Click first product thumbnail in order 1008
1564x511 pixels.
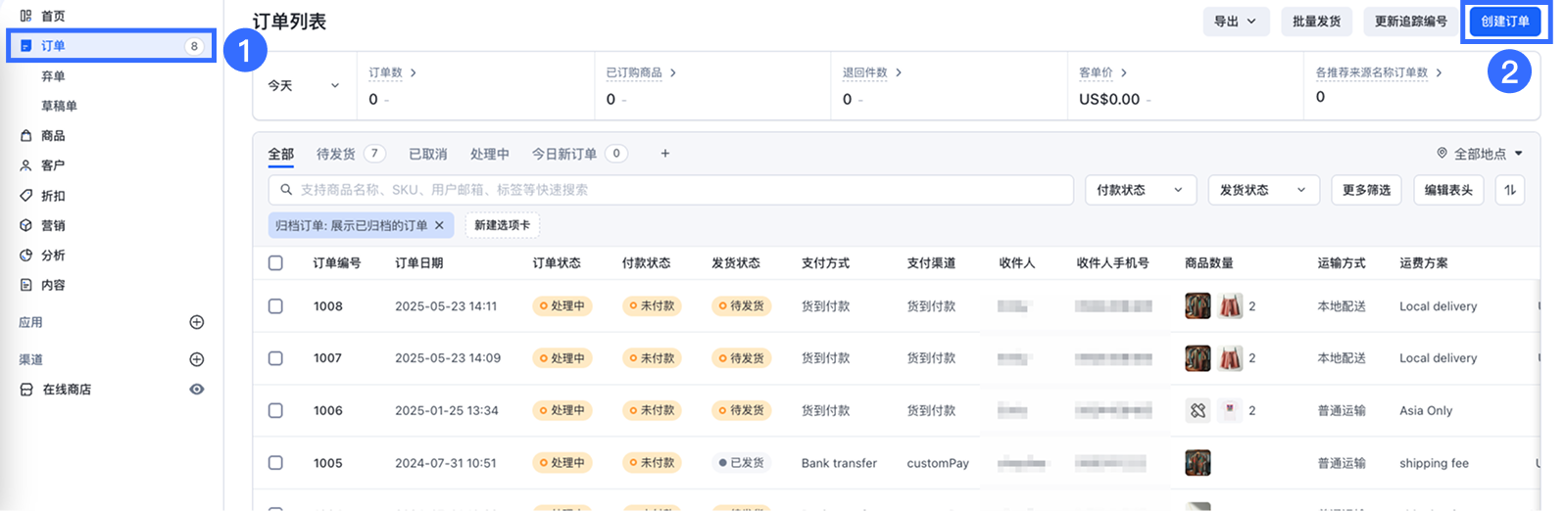coord(1197,306)
